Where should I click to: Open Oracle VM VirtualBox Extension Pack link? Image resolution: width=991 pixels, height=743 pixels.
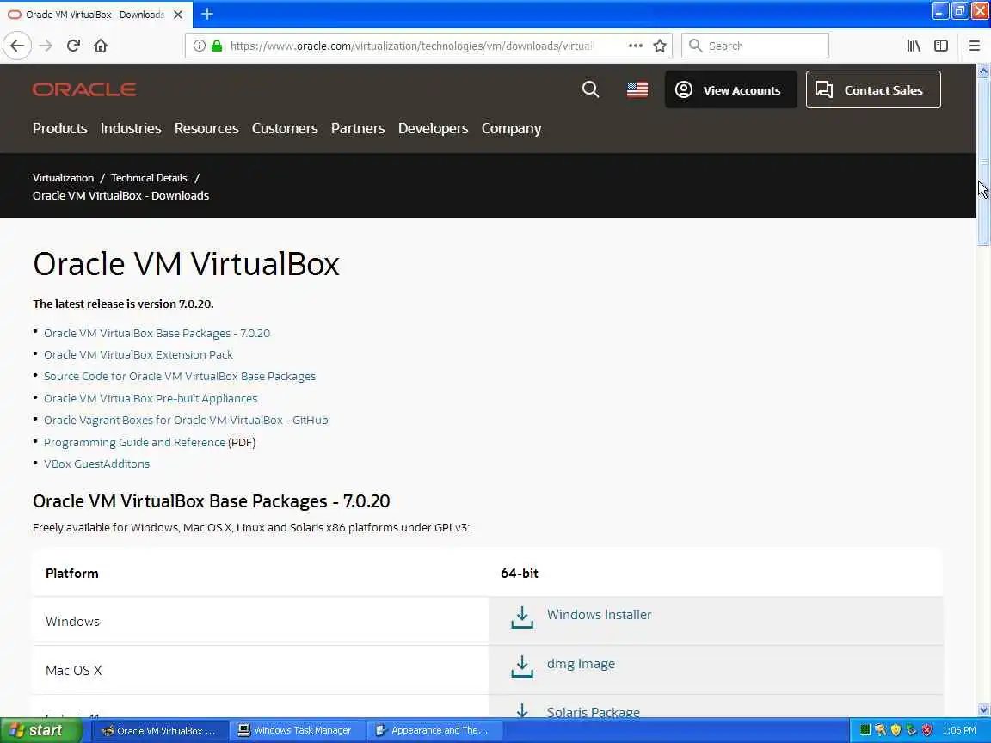point(138,354)
